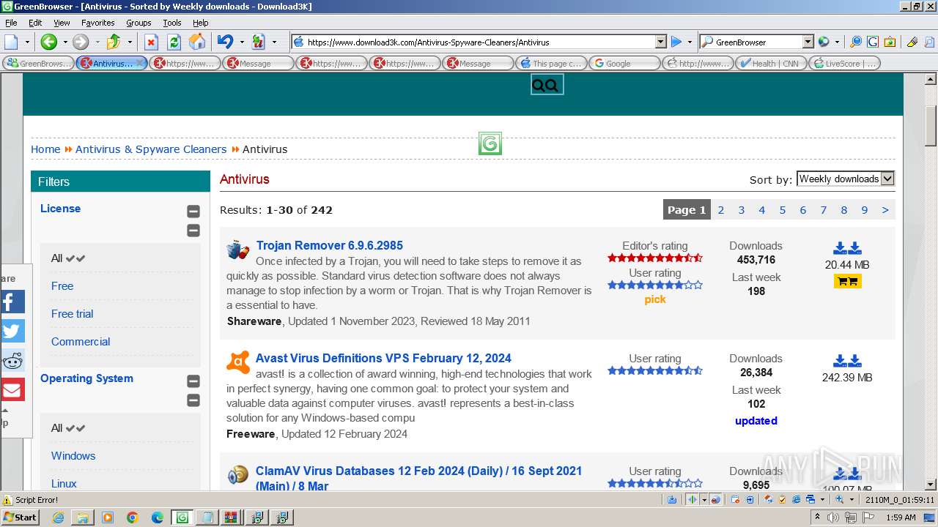Screen dimensions: 938x527
Task: Collapse Operating System filter lower minus button
Action: [x=193, y=400]
